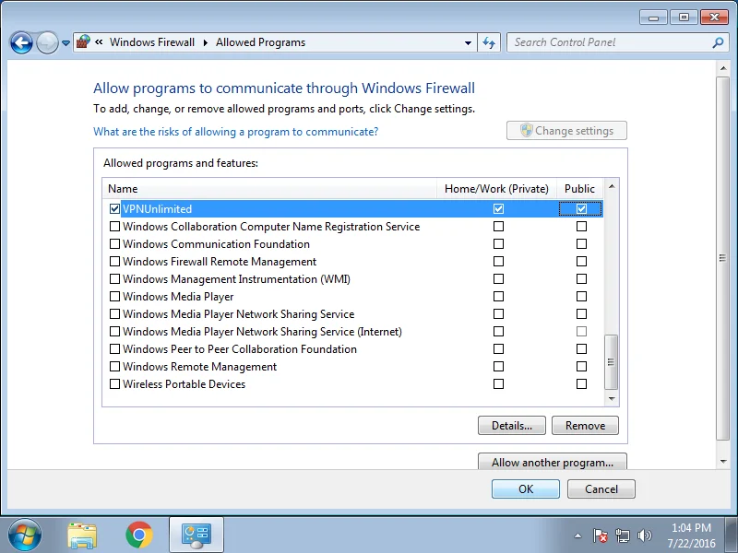Viewport: 738px width, 553px height.
Task: Open the Action Center flag icon
Action: [601, 535]
